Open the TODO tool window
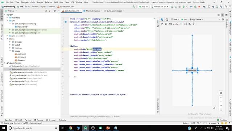232x131 pixels. click(x=18, y=120)
